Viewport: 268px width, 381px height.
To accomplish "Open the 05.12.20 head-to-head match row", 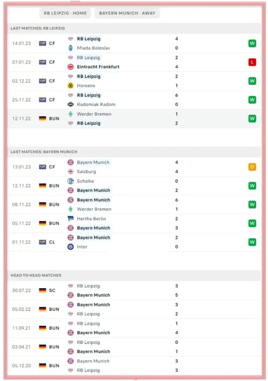I will [x=134, y=365].
